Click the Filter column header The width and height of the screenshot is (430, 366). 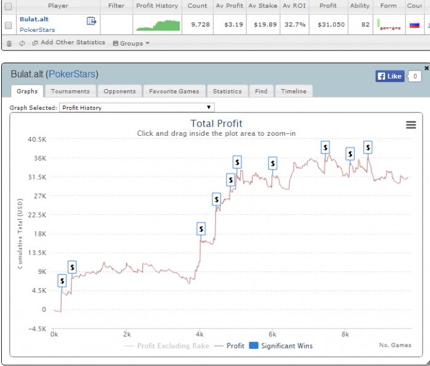[116, 6]
